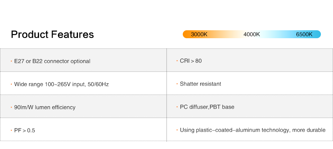The height and width of the screenshot is (149, 333).
Task: Click the E27 or B22 connector optional text
Action: [52, 61]
